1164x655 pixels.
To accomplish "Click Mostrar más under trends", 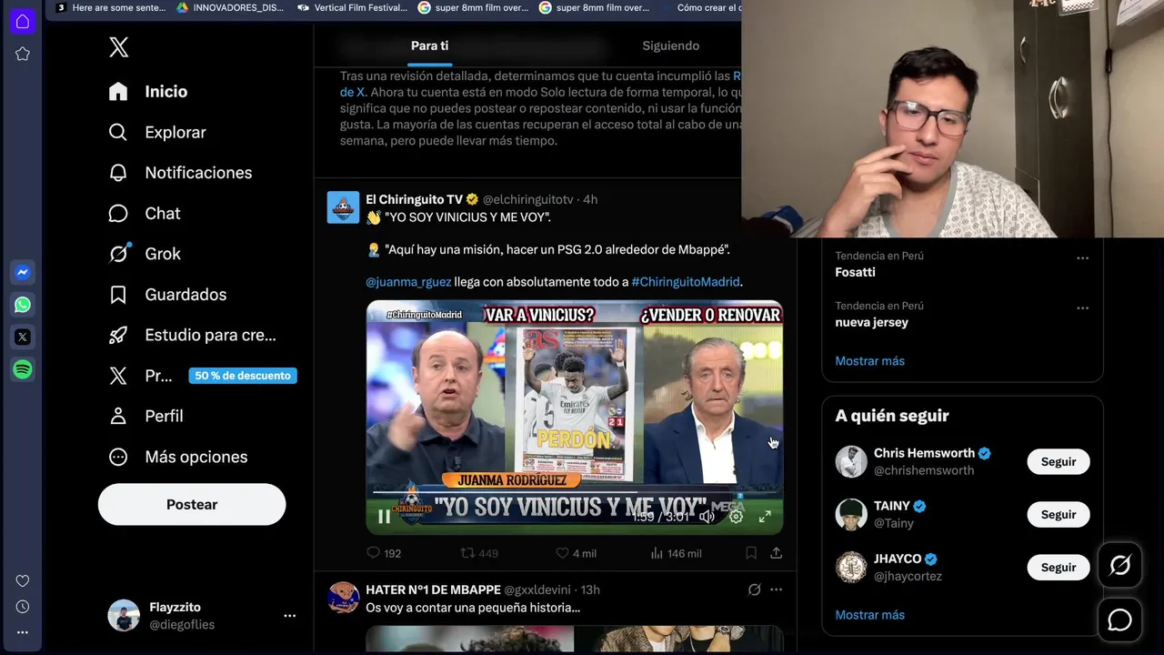I will click(870, 361).
